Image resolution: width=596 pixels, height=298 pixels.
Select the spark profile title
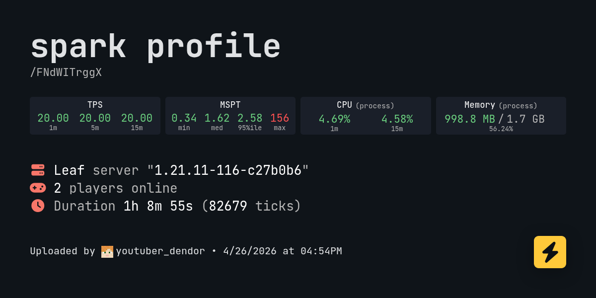coord(155,47)
